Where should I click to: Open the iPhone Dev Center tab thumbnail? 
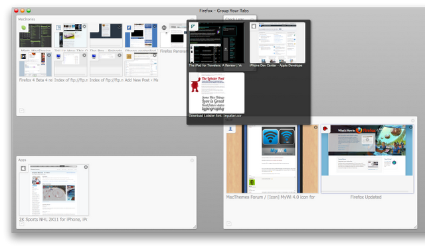coord(278,43)
